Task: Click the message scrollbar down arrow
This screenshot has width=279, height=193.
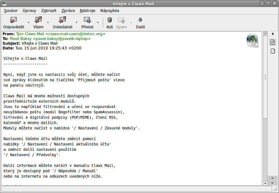Action: (265, 183)
